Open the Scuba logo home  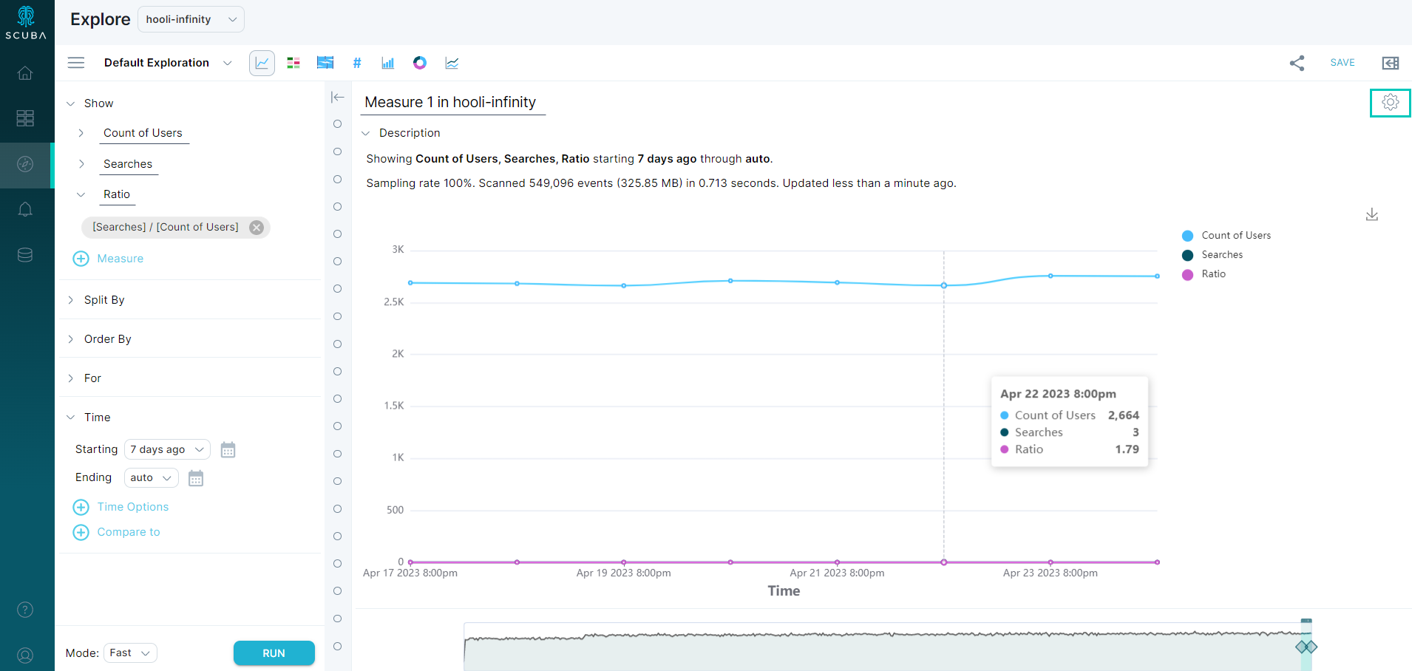click(x=26, y=22)
